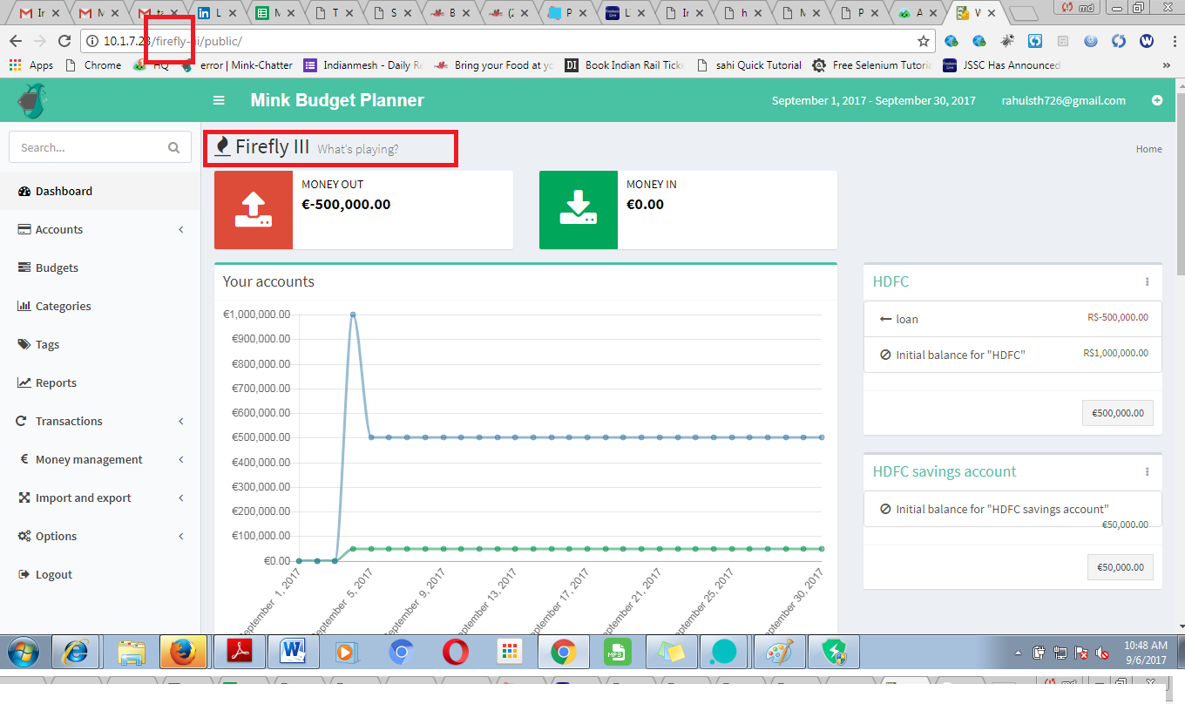The image size is (1185, 704).
Task: Click the €1,000,000.00 peak chart point
Action: (x=353, y=315)
